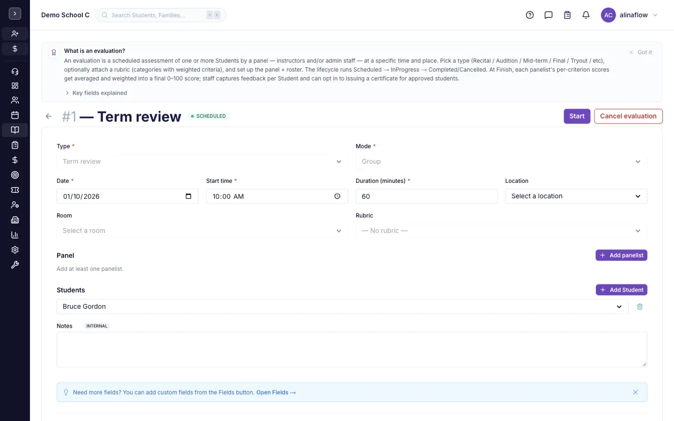Screen dimensions: 674x421
Task: Click the add-person icon in the sidebar
Action: pyautogui.click(x=15, y=34)
